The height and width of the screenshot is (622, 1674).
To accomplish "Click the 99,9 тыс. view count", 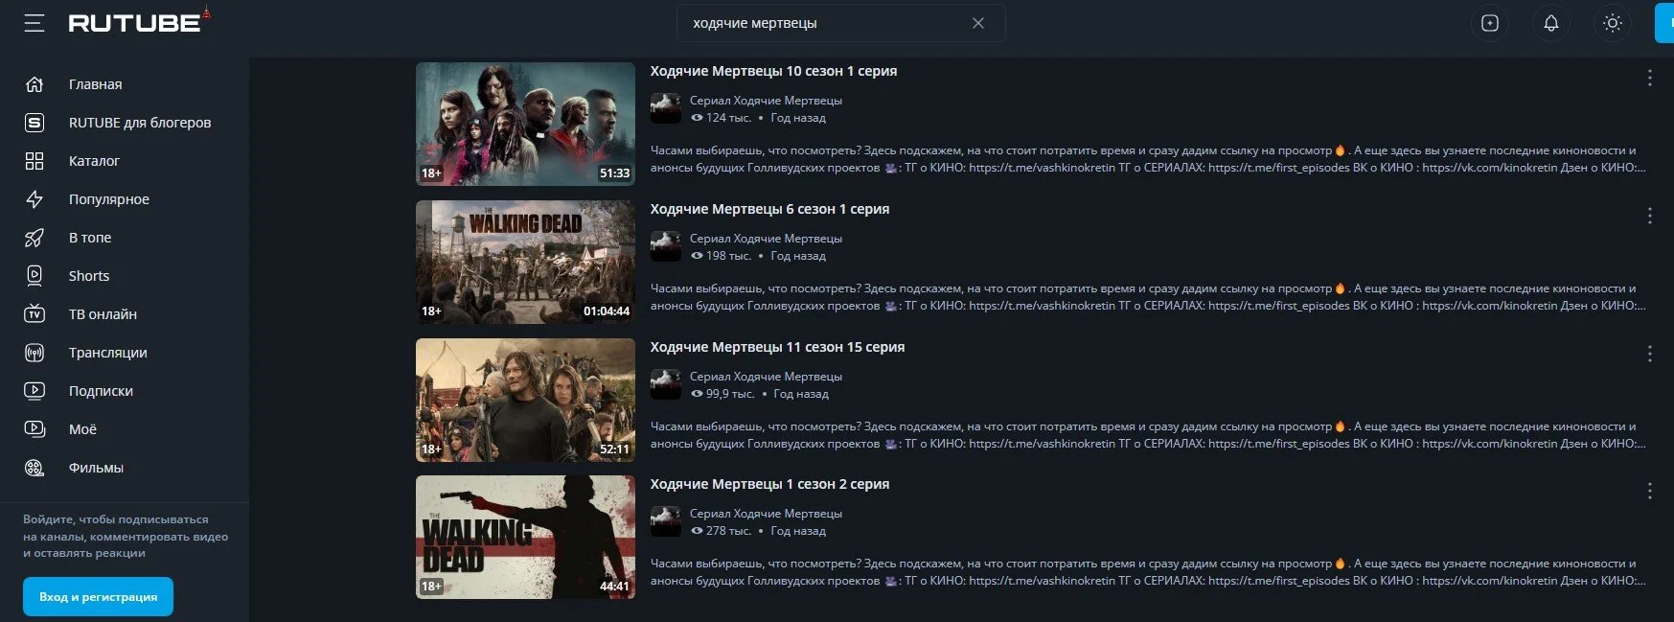I will pos(722,394).
